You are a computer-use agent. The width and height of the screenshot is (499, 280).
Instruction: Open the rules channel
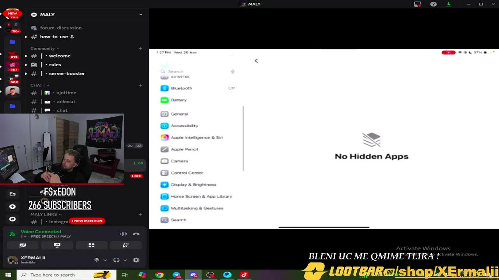(x=55, y=65)
